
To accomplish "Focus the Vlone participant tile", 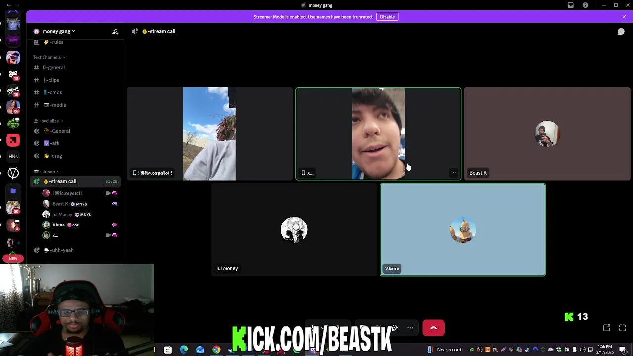I will (463, 230).
